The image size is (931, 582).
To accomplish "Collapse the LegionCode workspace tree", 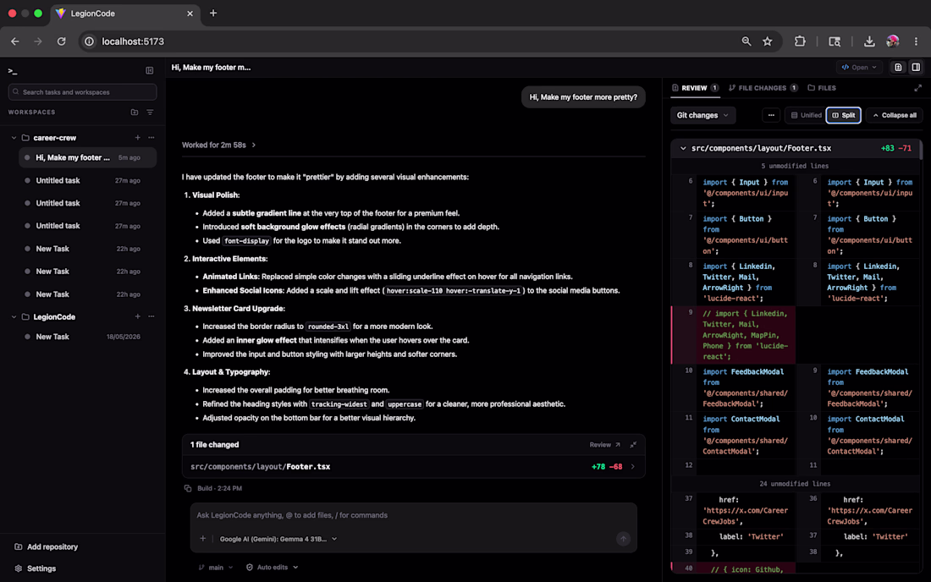I will [x=14, y=317].
